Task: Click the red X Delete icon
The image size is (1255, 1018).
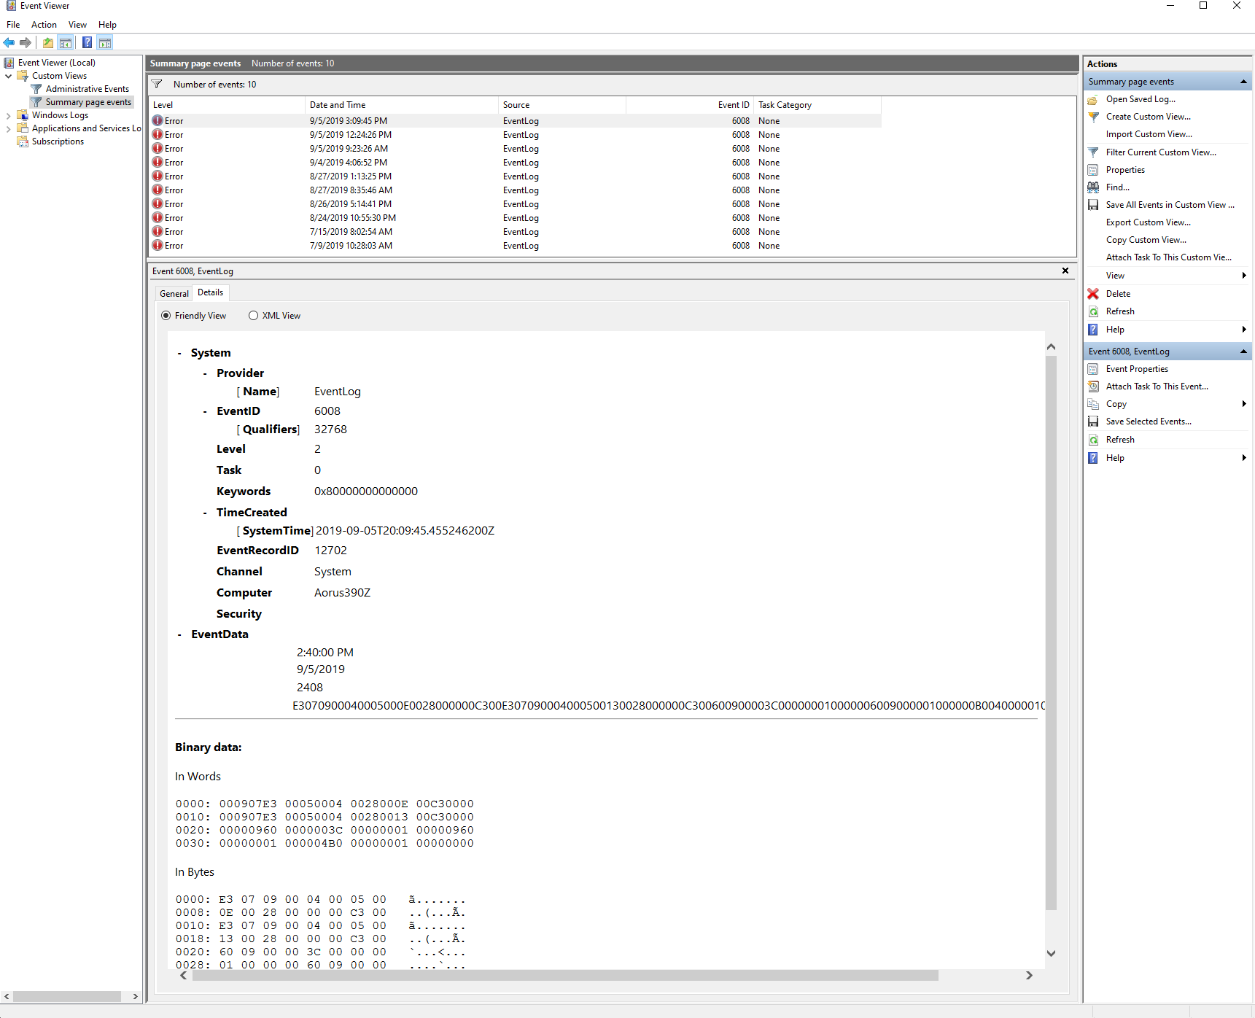Action: (1093, 294)
